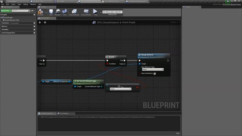Add a new macro with Macros plus button
Screen dimensions: 242x136
click(x=34, y=26)
